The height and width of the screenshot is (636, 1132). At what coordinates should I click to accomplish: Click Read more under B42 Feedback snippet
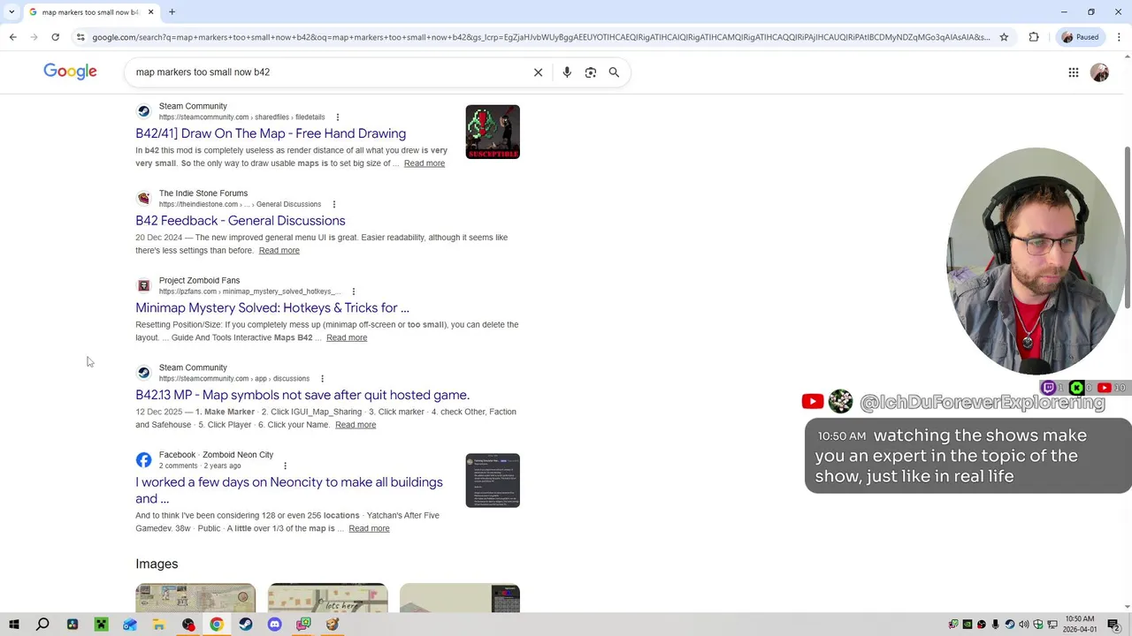coord(279,251)
